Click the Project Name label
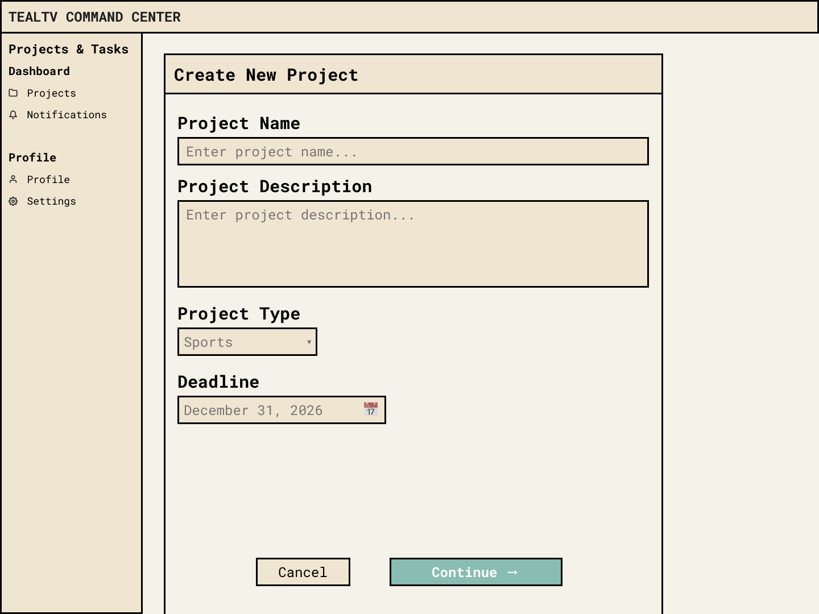 tap(239, 123)
